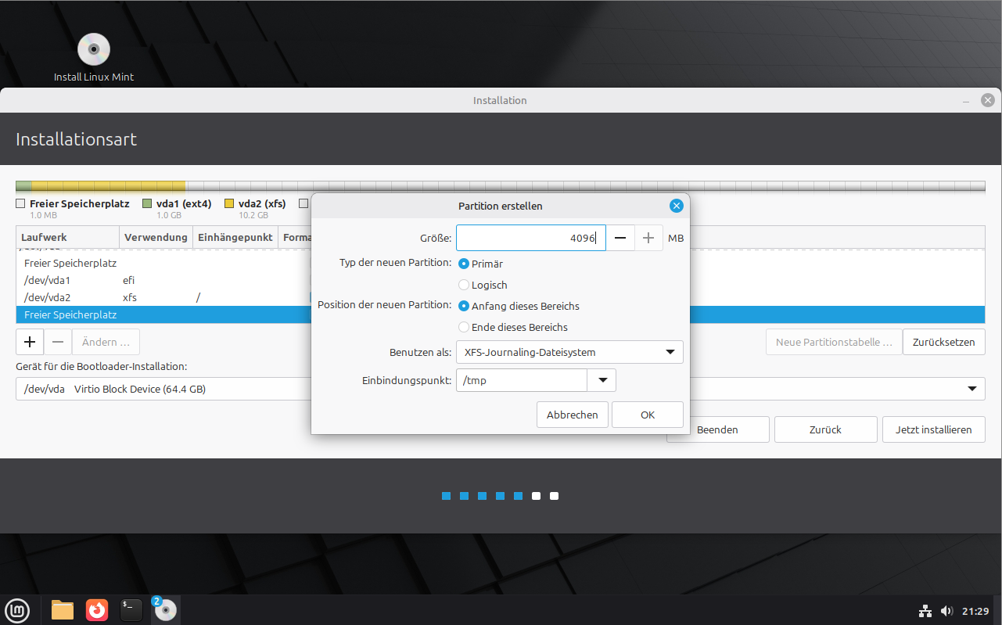The width and height of the screenshot is (1002, 625).
Task: Open the bootloader device dropdown
Action: (972, 389)
